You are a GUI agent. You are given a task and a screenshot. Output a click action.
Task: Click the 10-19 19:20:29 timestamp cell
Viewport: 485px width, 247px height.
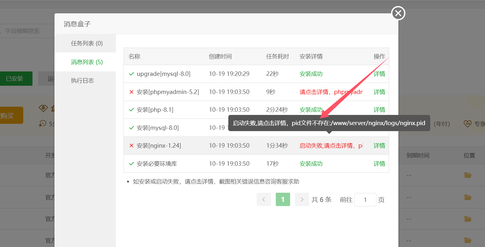click(229, 74)
